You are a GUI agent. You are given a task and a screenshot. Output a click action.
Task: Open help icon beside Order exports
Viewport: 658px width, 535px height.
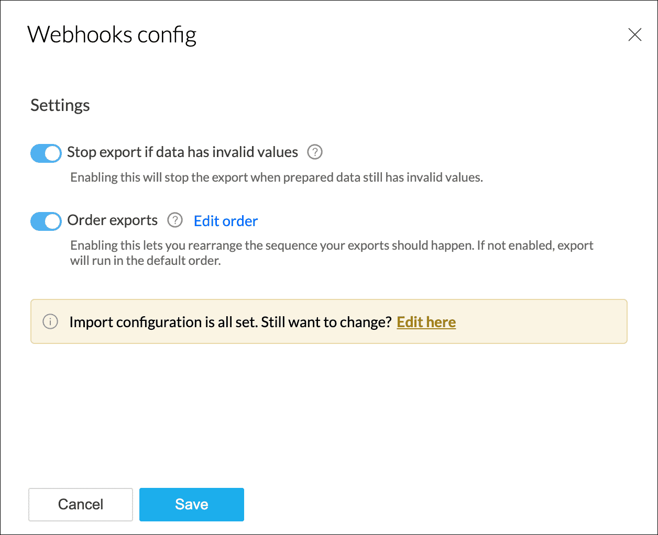(175, 220)
